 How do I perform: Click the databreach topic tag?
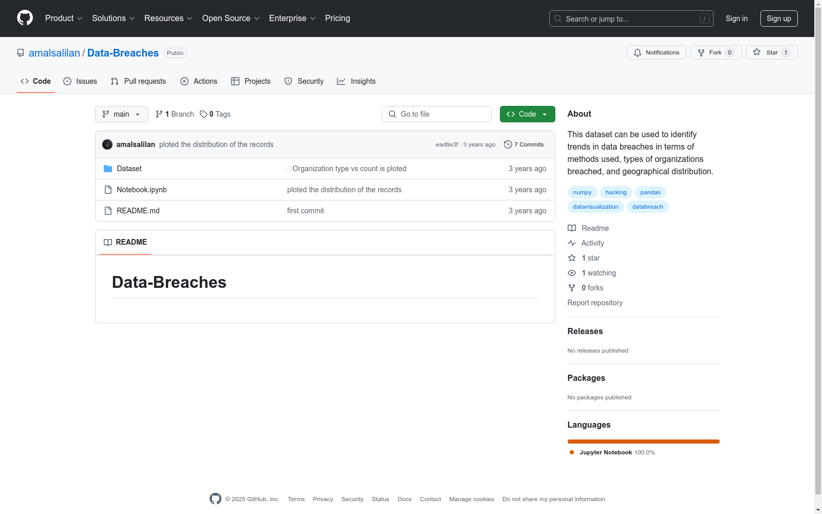[x=648, y=207]
